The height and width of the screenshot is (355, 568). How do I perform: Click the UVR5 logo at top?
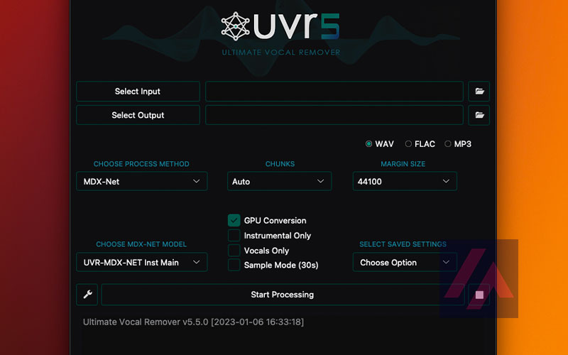click(280, 26)
